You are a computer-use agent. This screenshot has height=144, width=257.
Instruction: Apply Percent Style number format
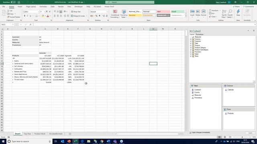(96, 16)
